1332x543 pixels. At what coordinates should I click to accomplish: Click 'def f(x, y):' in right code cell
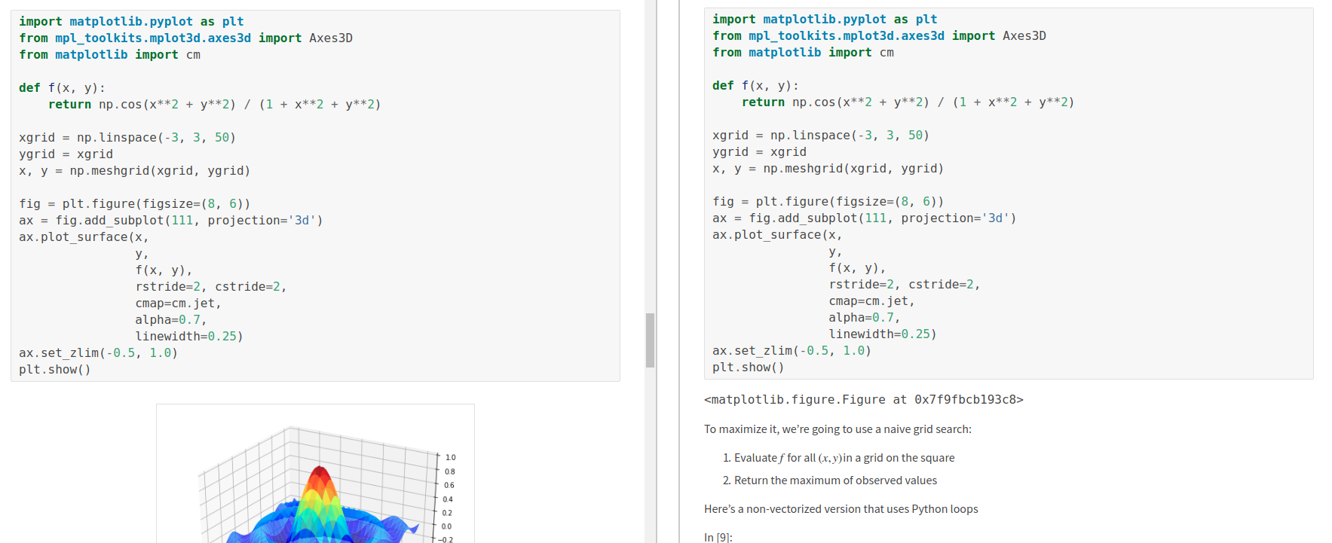pyautogui.click(x=755, y=86)
